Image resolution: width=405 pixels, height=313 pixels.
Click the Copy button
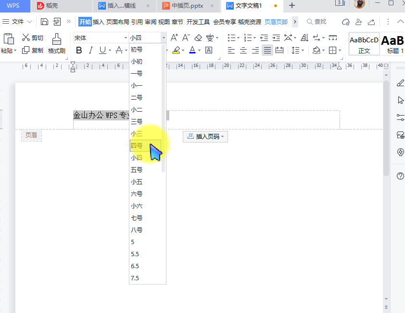(x=32, y=50)
